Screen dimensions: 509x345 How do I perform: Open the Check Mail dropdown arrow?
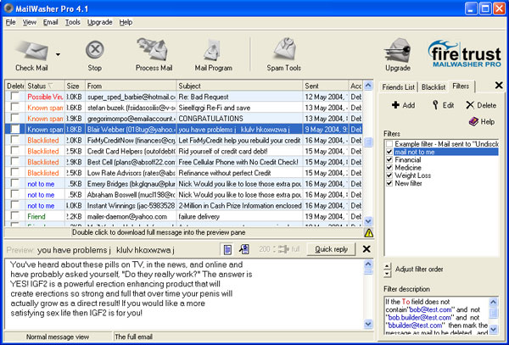click(x=58, y=54)
